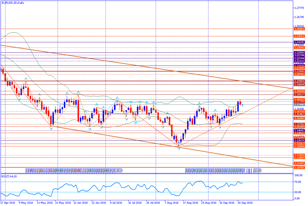308x206 pixels.
Task: Click the RSI 30.00 level value
Action: (x=298, y=192)
